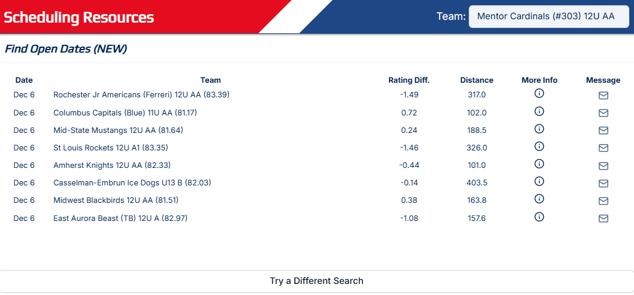
Task: Open the Team selector dropdown
Action: (x=549, y=16)
